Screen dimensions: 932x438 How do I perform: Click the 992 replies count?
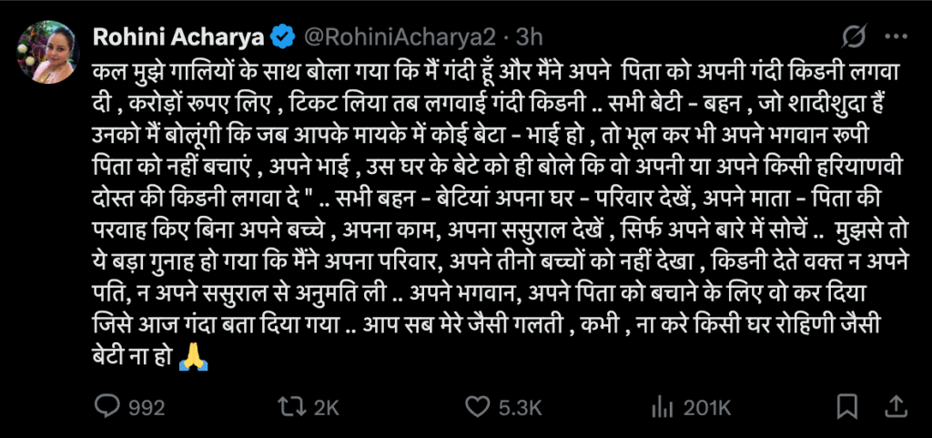146,407
